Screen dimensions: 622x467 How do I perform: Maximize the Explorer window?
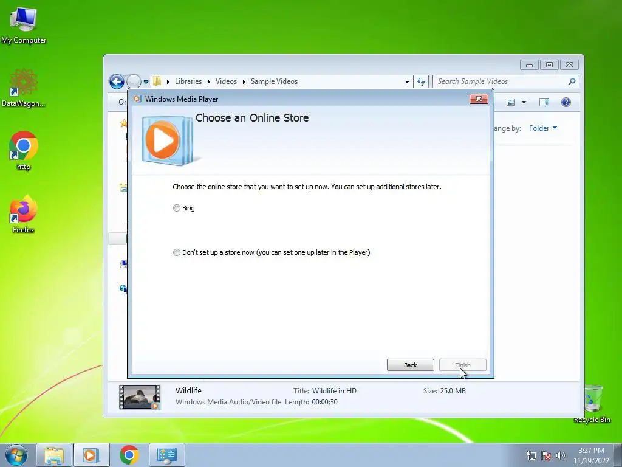[549, 65]
